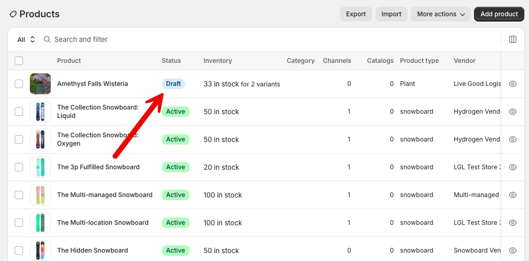Click the Product type column header

pyautogui.click(x=420, y=61)
